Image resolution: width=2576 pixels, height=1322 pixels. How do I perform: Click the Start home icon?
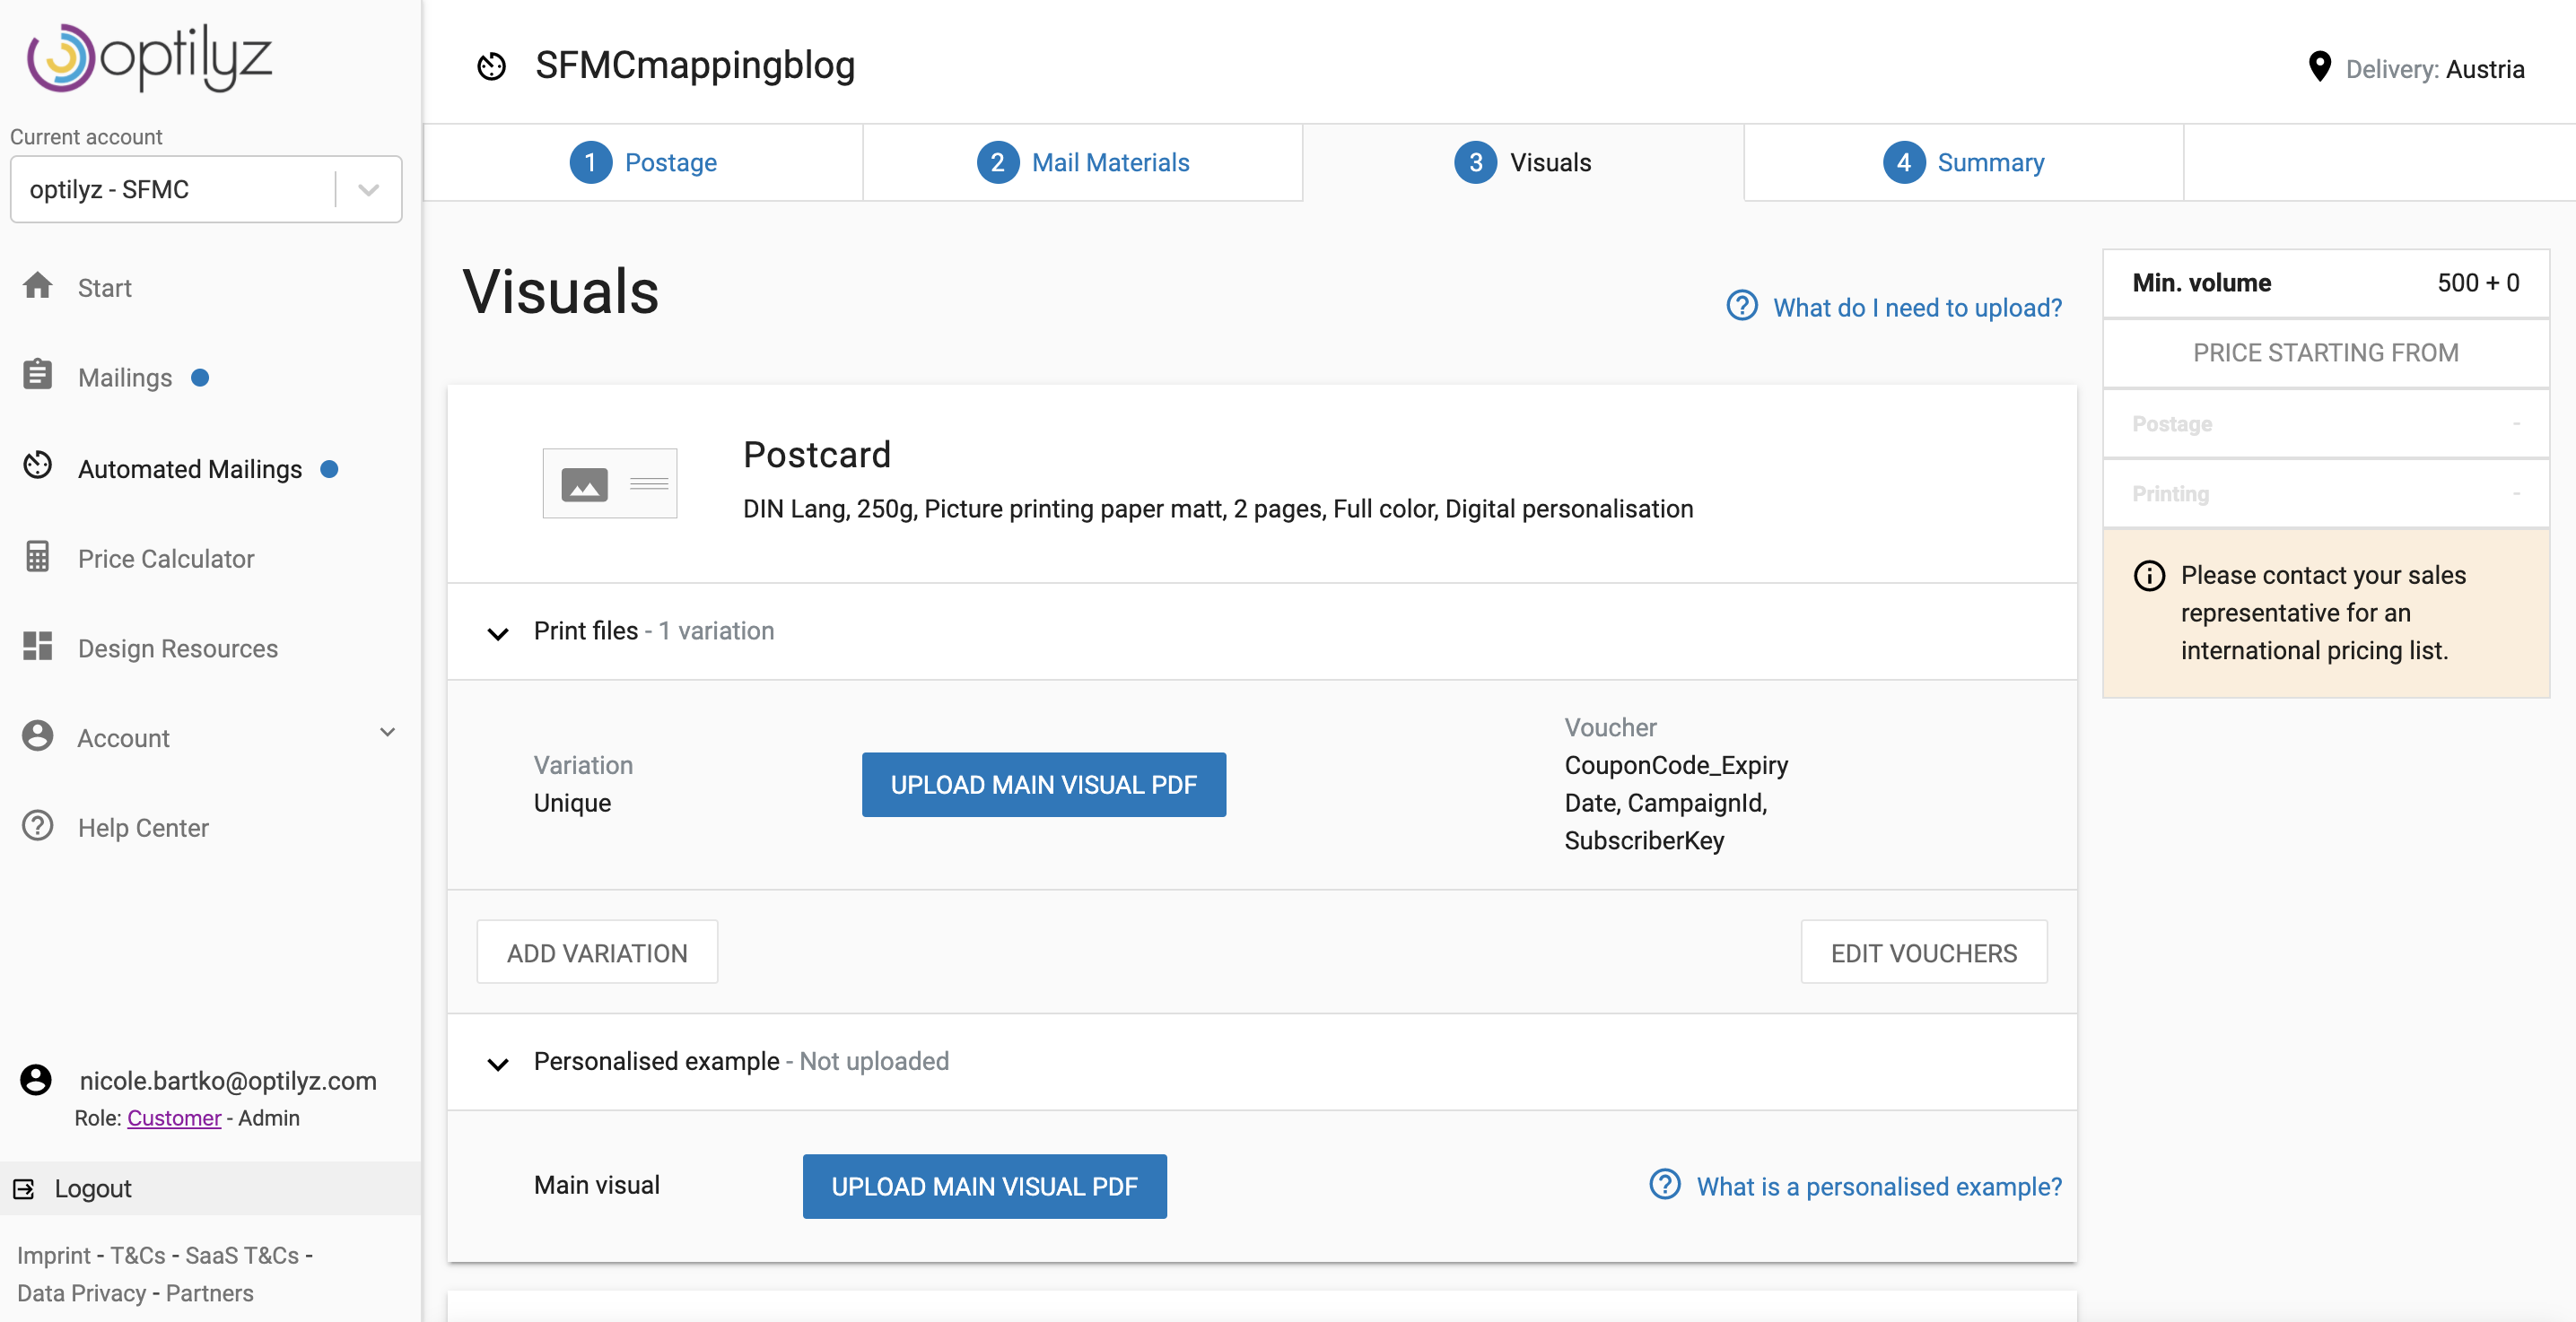38,287
